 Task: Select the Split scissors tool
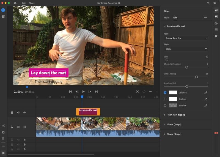3,126
